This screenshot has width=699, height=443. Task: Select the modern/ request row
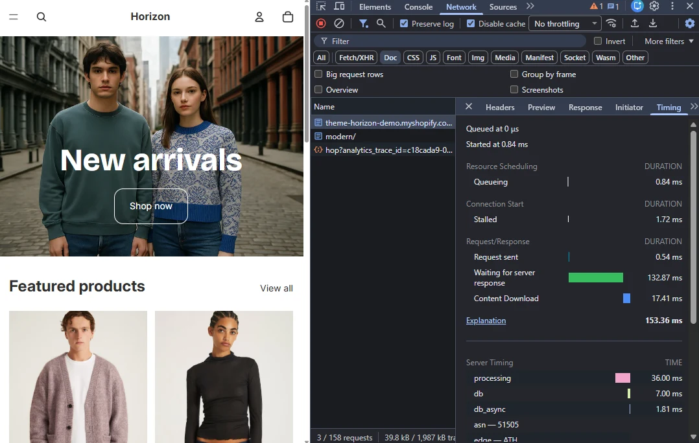tap(383, 136)
